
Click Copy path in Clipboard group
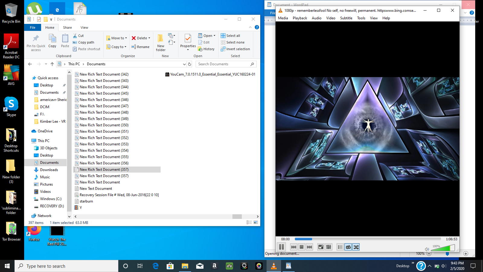coord(84,42)
